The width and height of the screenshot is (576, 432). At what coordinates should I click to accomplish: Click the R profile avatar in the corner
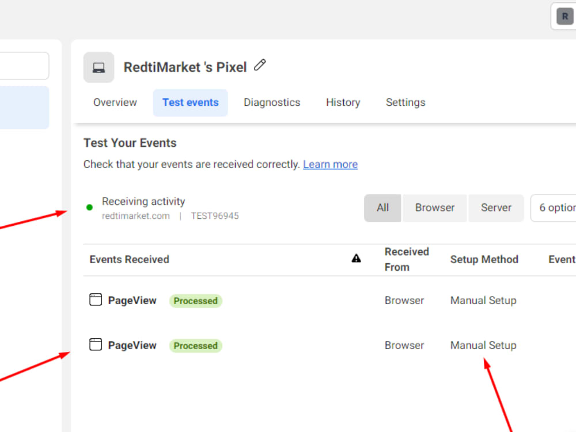coord(564,16)
